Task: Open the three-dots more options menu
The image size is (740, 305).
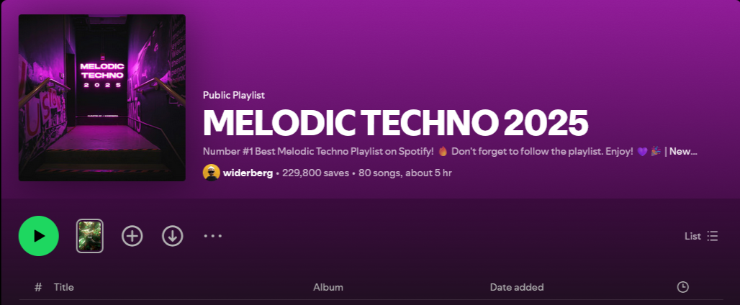Action: [212, 236]
